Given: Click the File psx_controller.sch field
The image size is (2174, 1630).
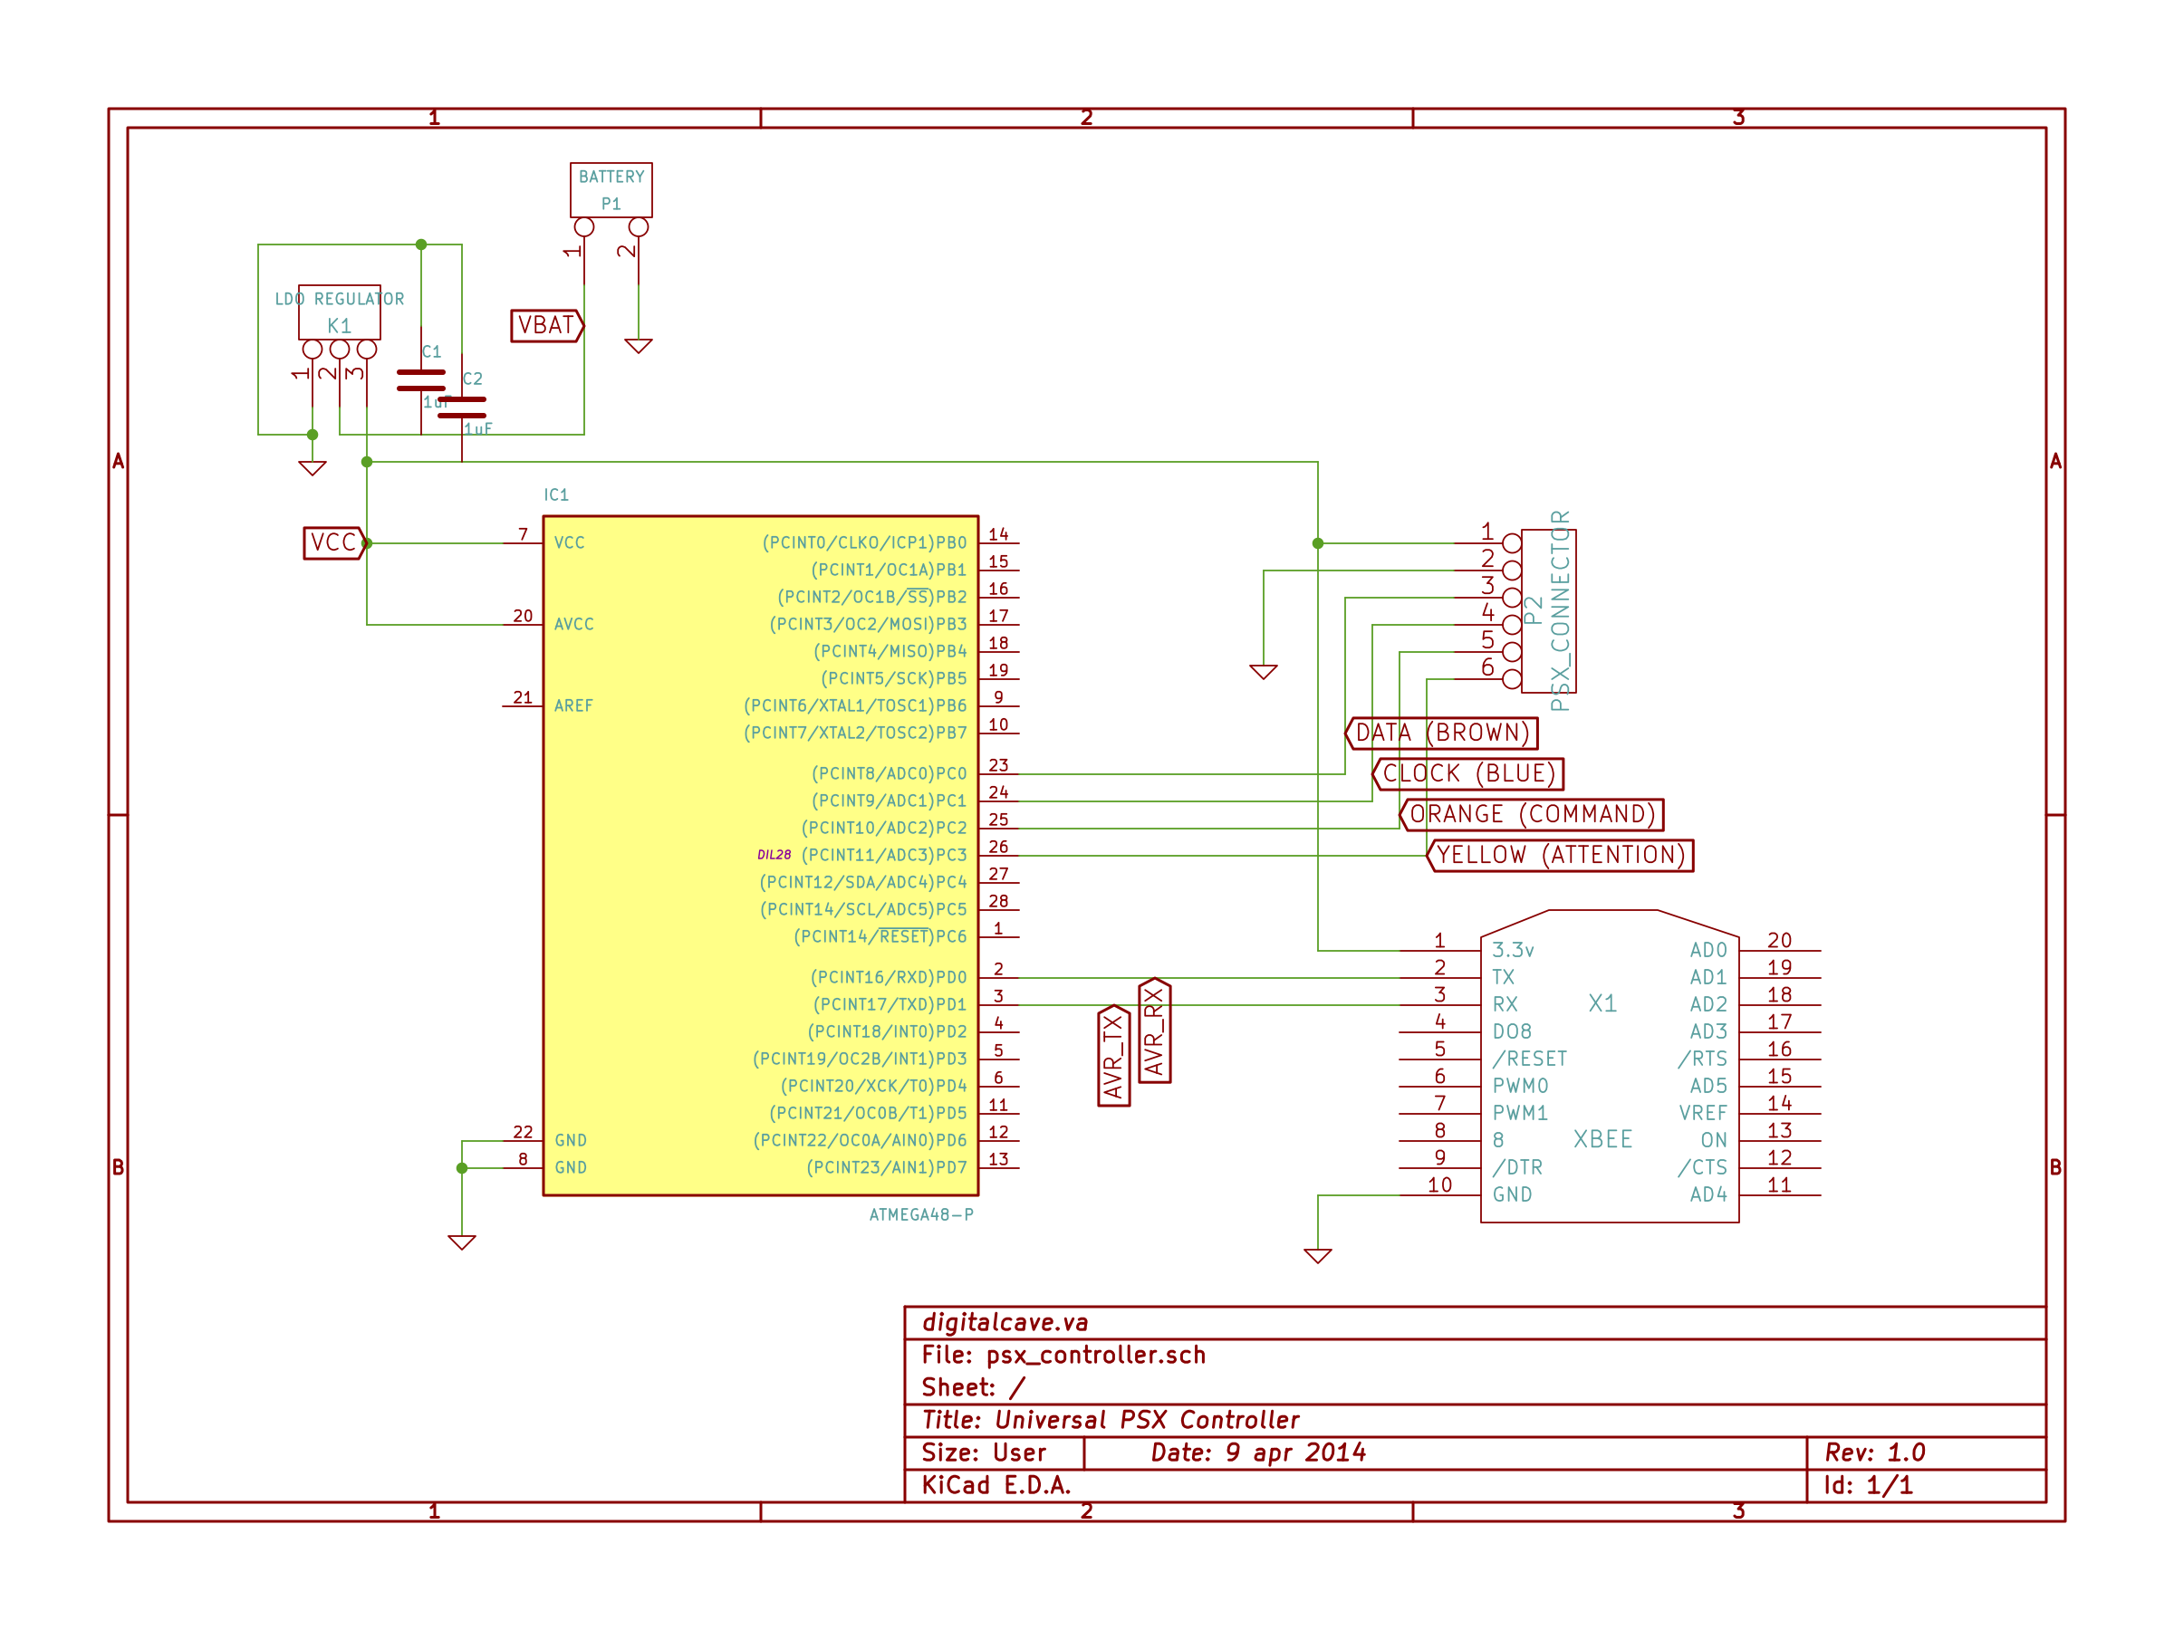Looking at the screenshot, I should (x=1063, y=1355).
